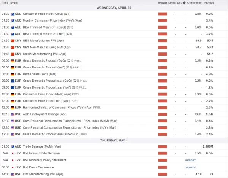This screenshot has width=228, height=178.
Task: Click the red impact bar for Caixin Manufacturing PMI
Action: point(163,54)
